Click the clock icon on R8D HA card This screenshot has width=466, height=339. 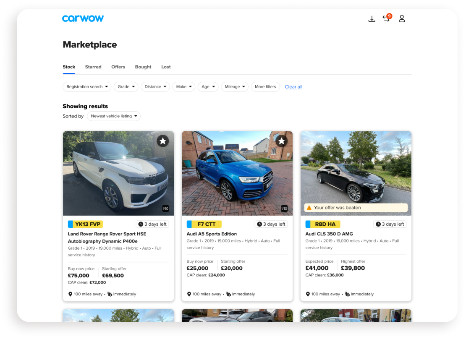(378, 224)
